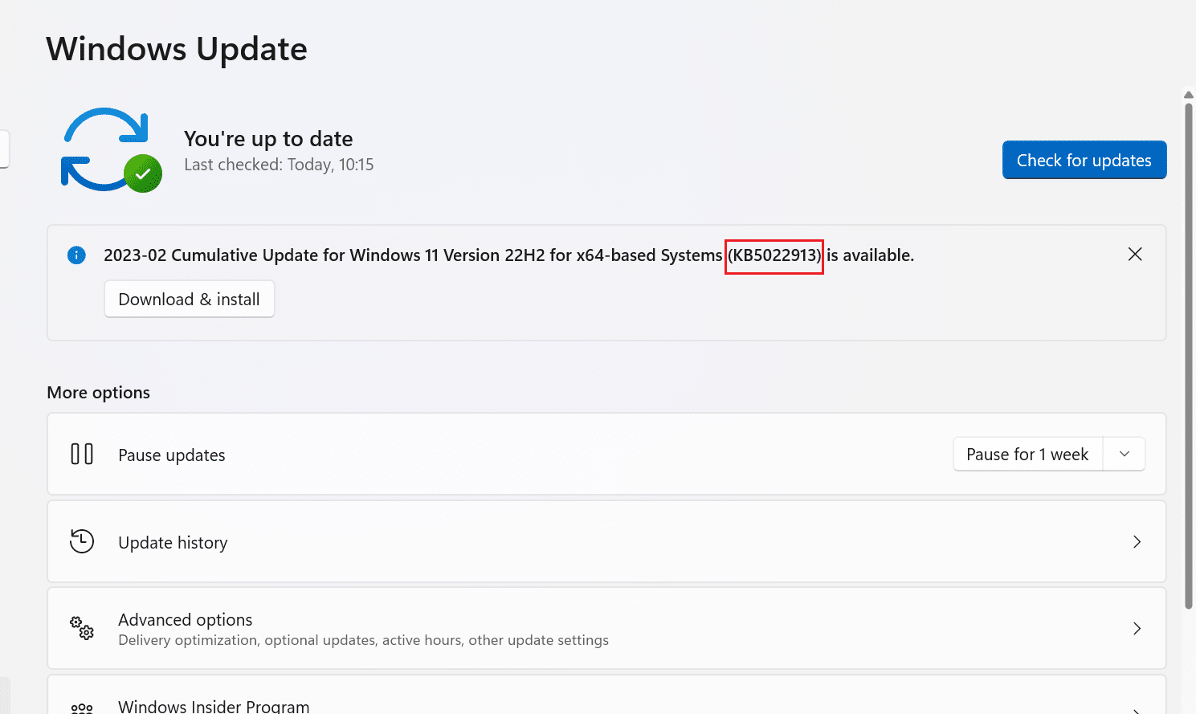Click the scrollbar up arrow
Screen dimensions: 1196x714
1189,95
